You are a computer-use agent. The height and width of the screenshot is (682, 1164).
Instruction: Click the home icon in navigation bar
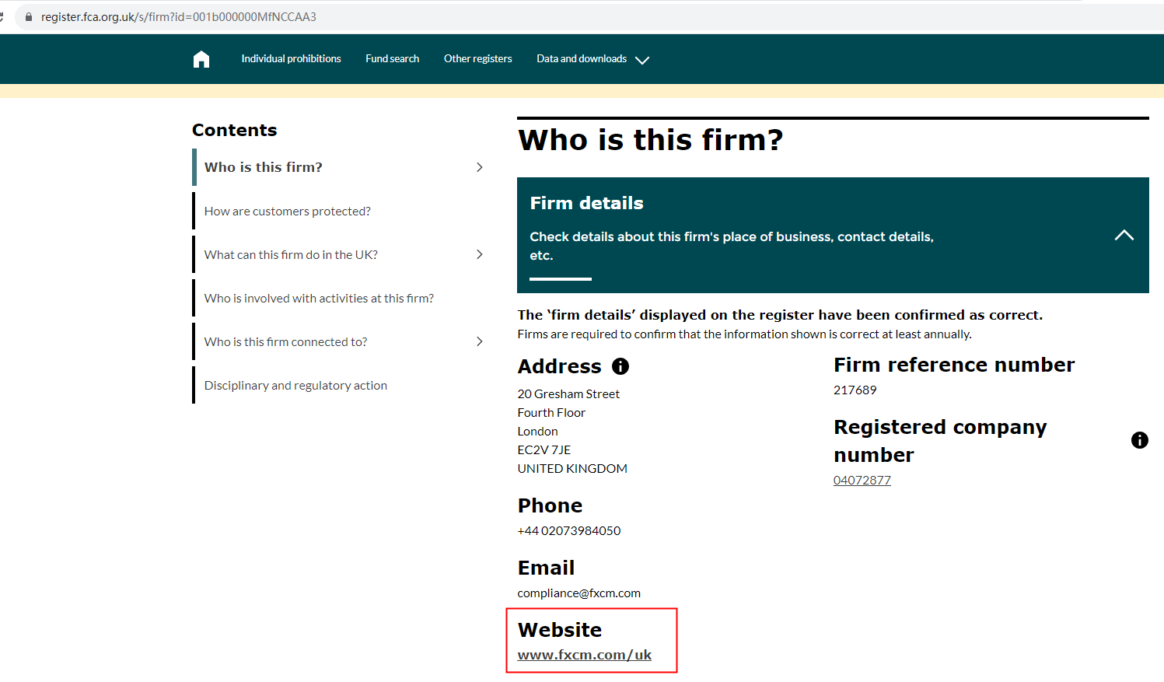click(201, 59)
